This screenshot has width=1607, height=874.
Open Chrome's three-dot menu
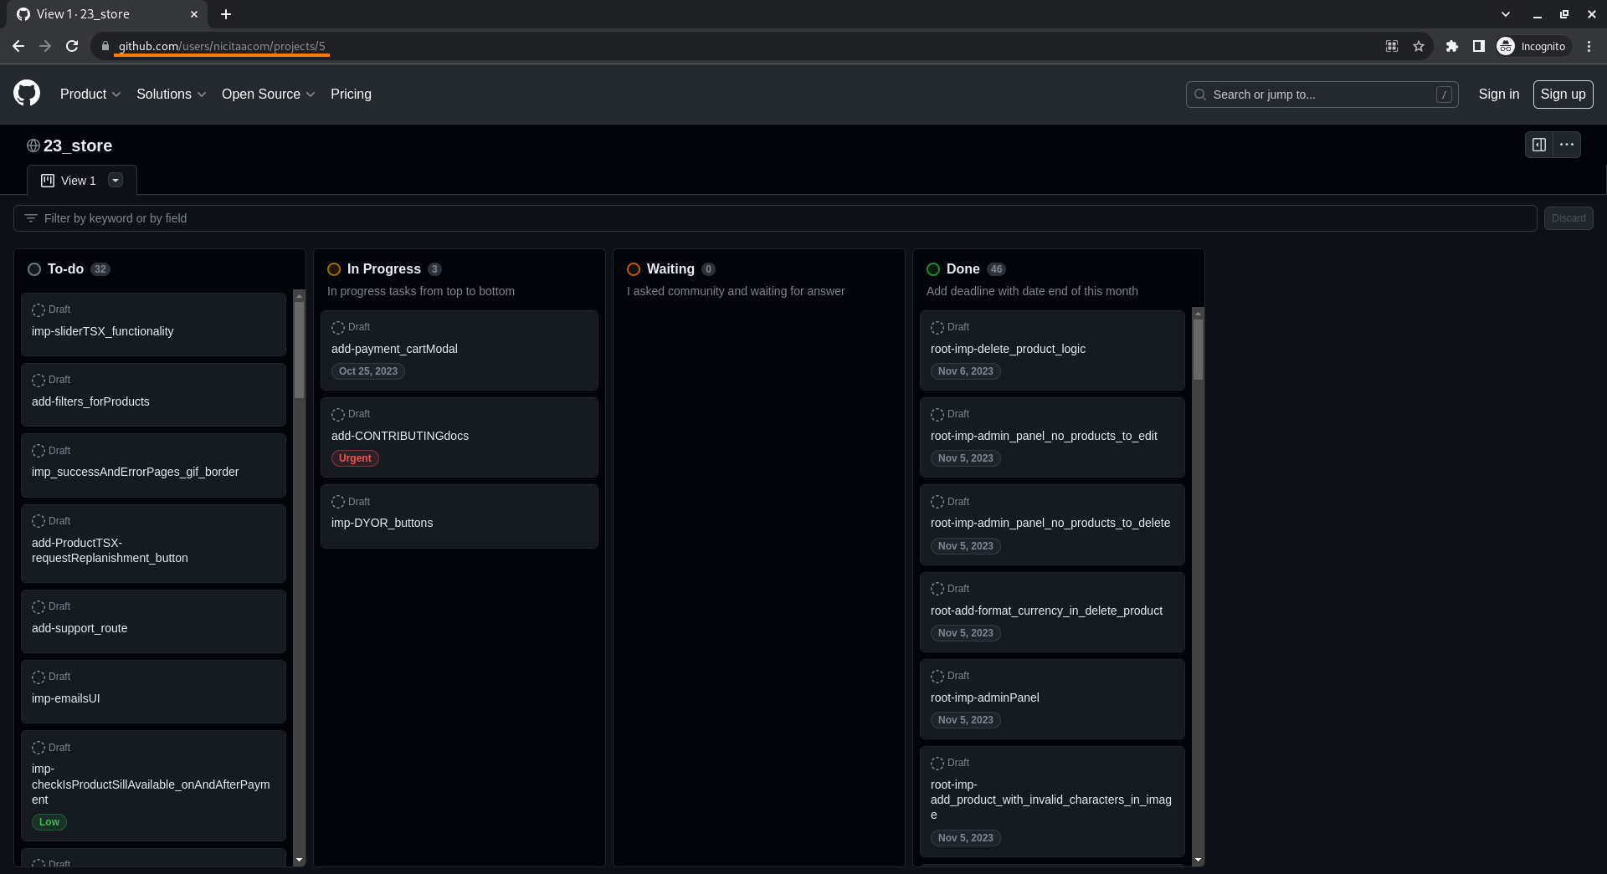[1589, 47]
